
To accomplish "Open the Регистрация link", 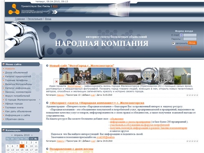I will tap(35, 19).
